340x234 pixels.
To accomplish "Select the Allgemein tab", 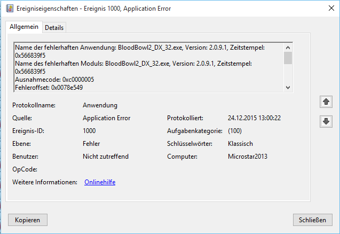I will [x=23, y=27].
